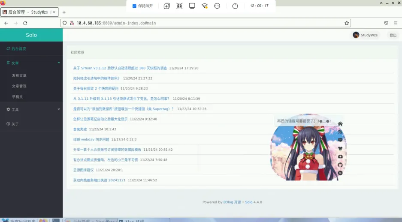Reload the current page
Viewport: 402px width, 222px height.
[25, 23]
